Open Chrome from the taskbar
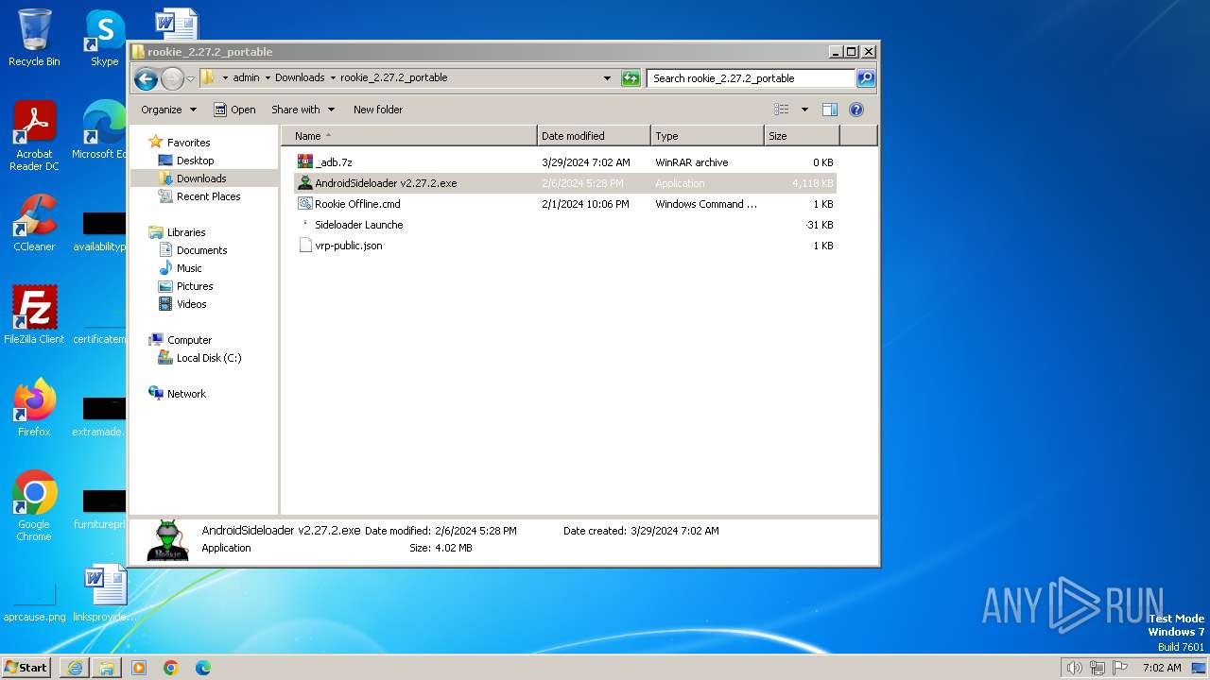Screen dimensions: 1210x680 click(x=171, y=668)
